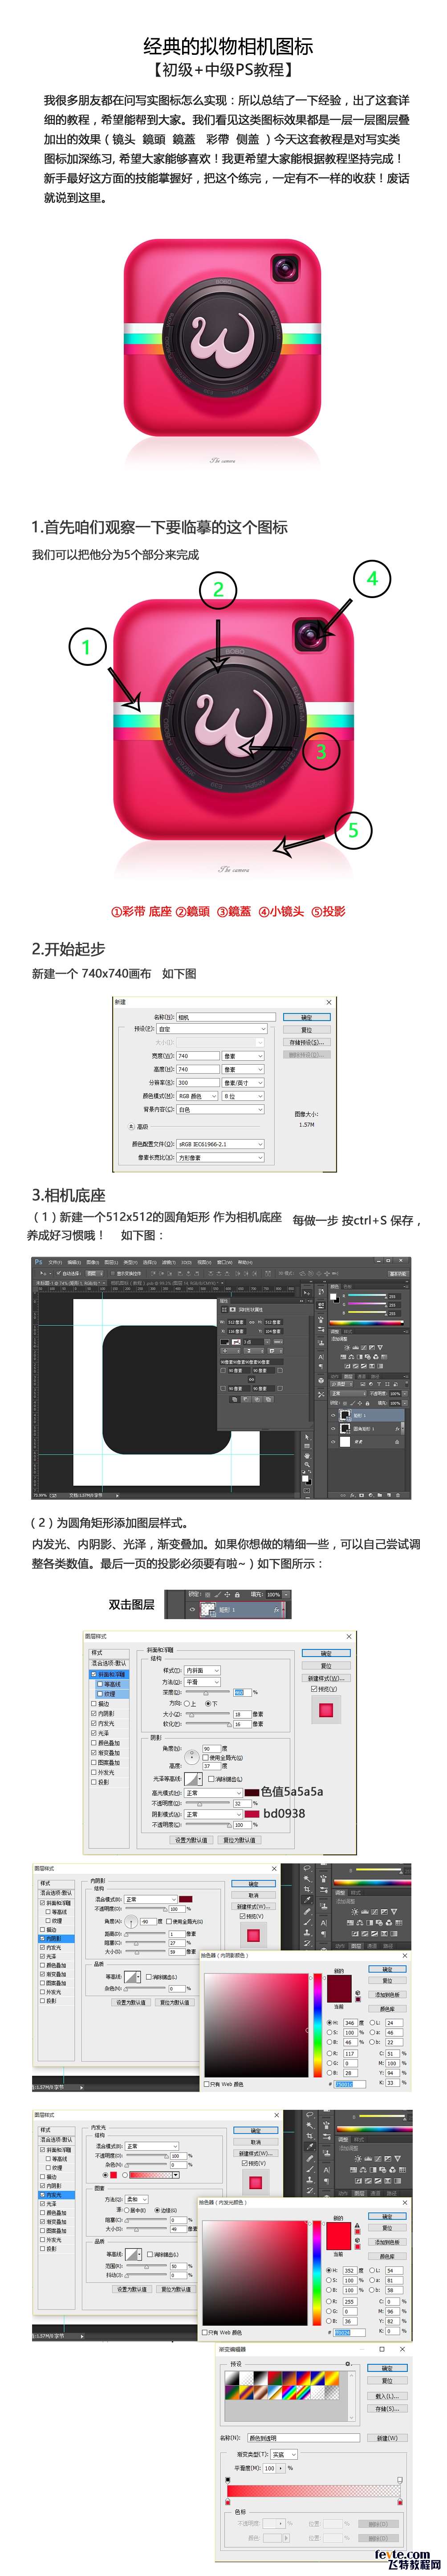
Task: Select 方向 上 radio button
Action: pos(187,1703)
